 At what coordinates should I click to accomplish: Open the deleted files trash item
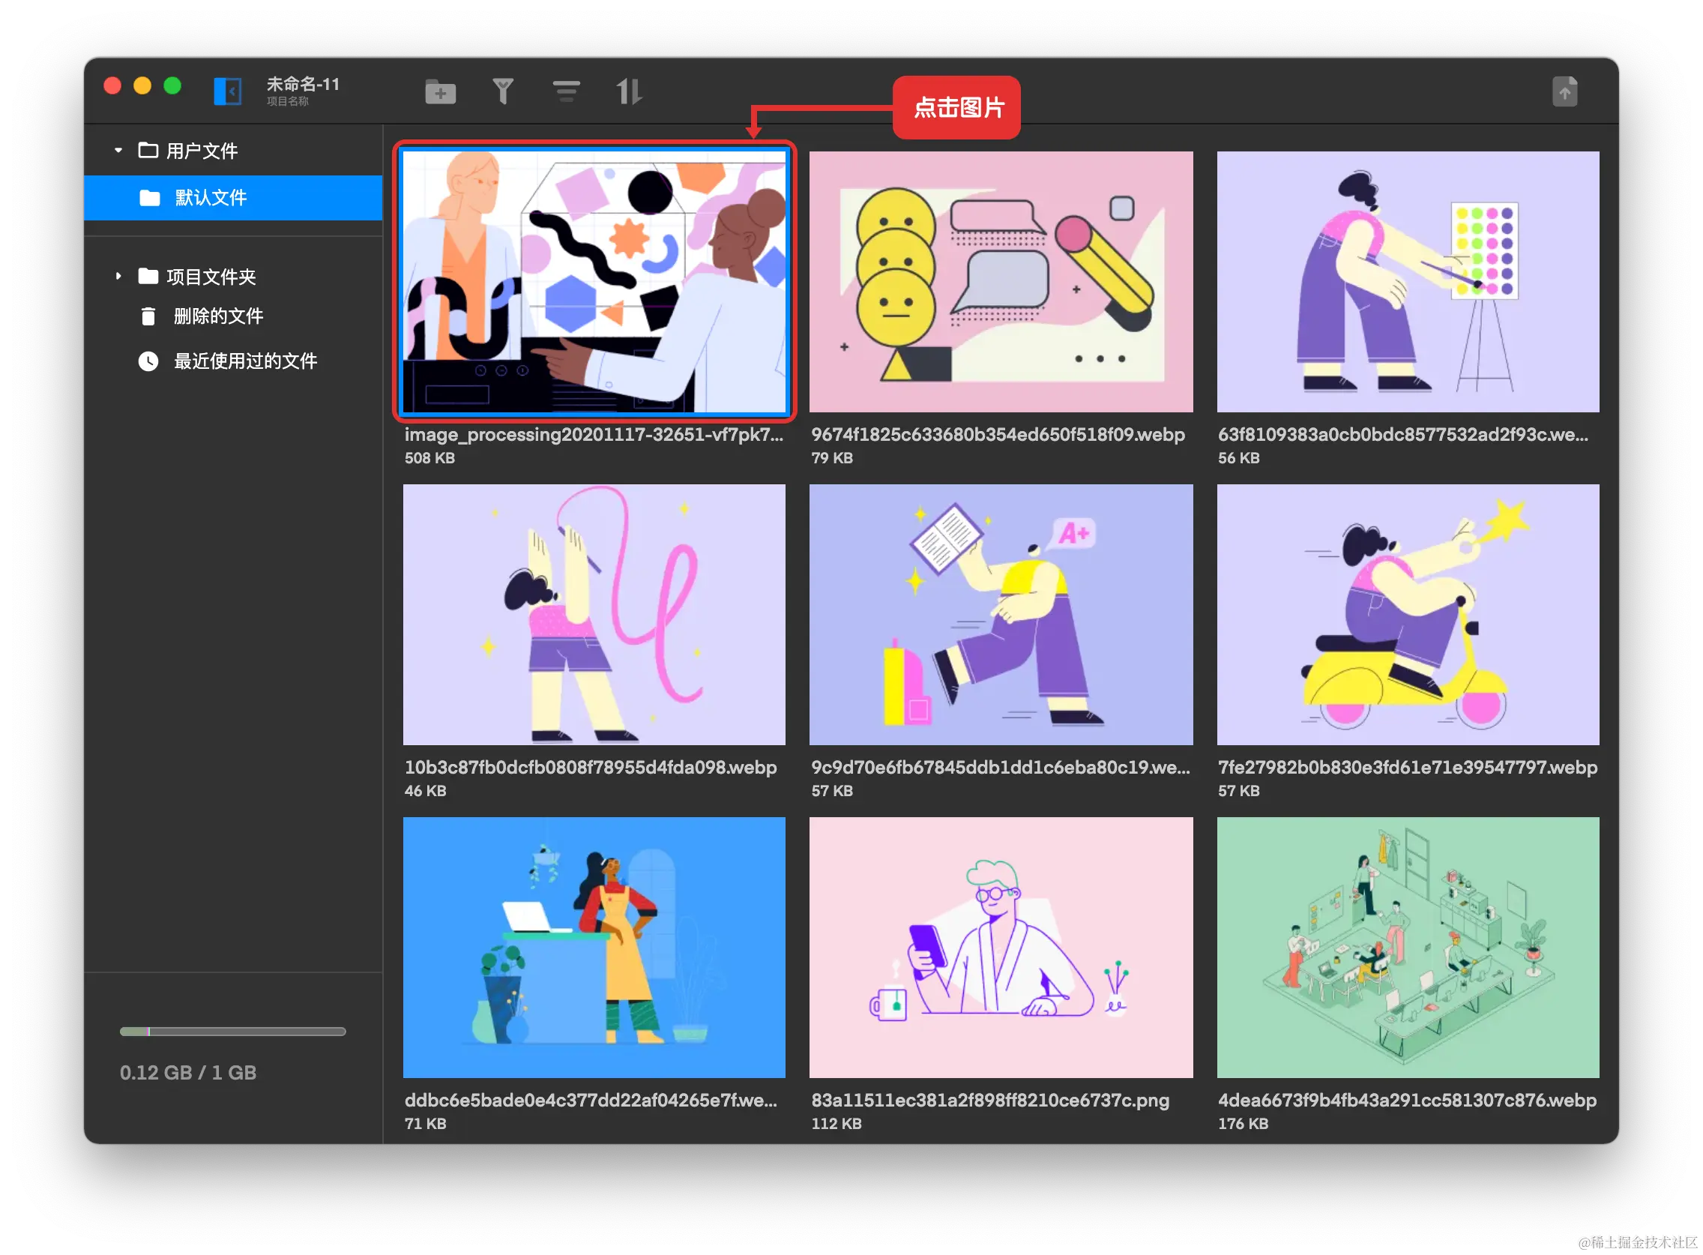tap(217, 316)
